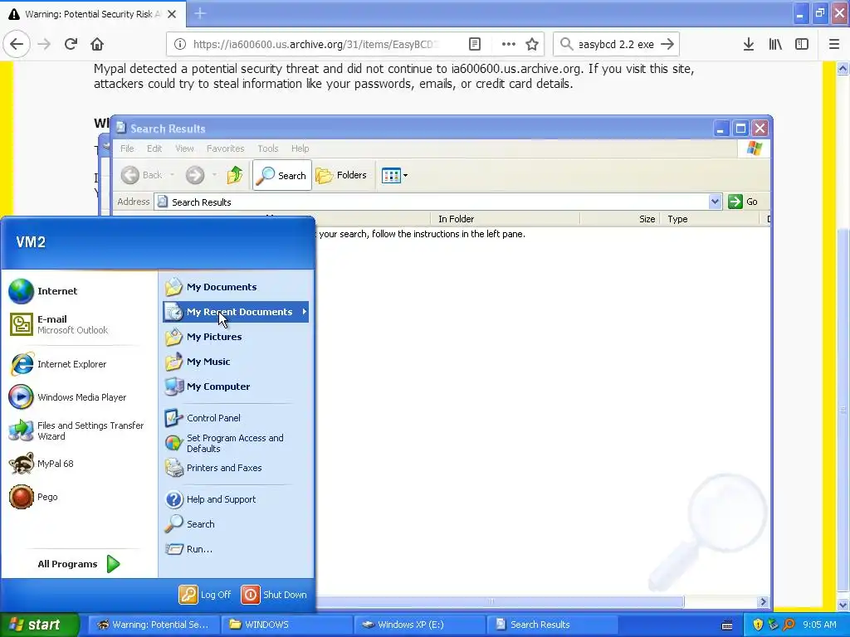The image size is (850, 637).
Task: Click the system tray clock
Action: tap(819, 625)
